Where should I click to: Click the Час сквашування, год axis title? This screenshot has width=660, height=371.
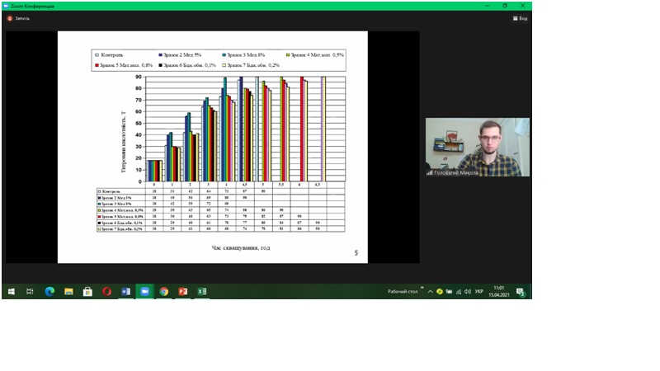point(241,248)
